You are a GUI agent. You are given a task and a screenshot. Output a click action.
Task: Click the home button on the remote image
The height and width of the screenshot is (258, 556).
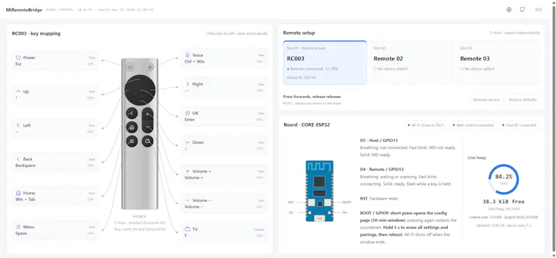point(131,127)
